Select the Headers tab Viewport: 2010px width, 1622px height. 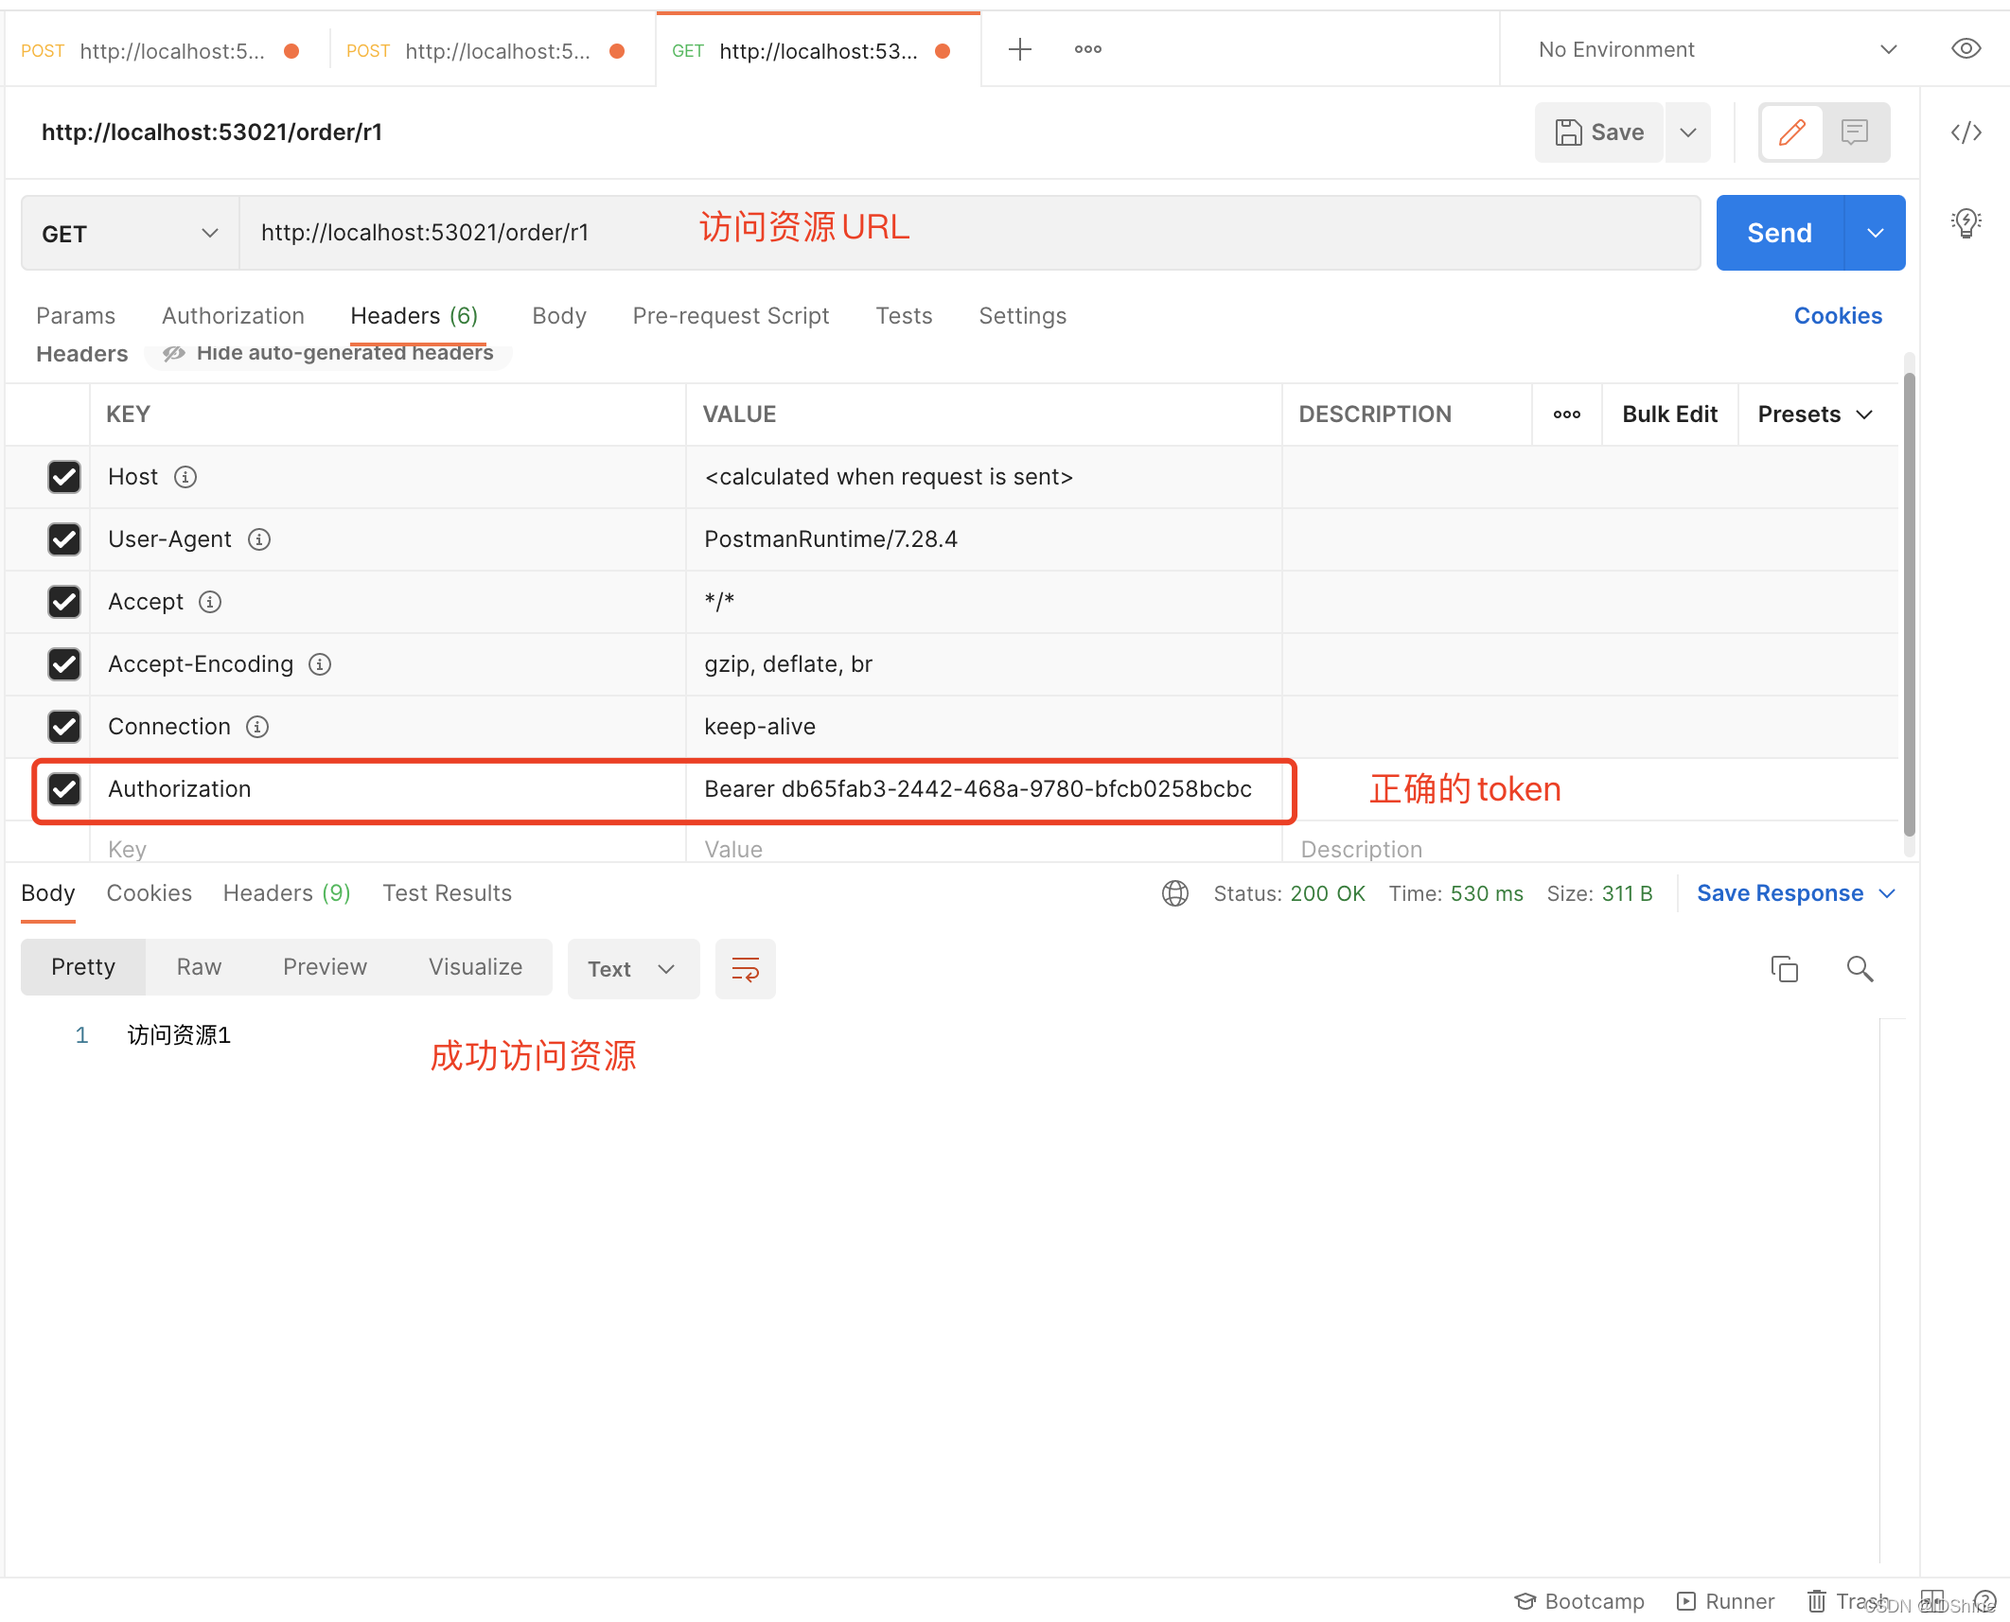(414, 314)
